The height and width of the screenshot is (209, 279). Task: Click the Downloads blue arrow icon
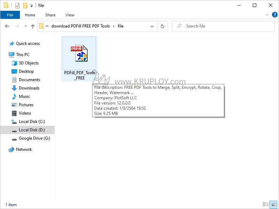[14, 88]
